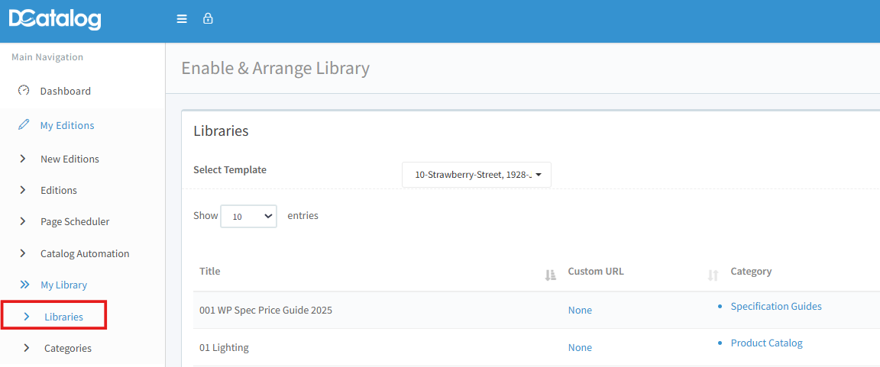Open Libraries in the sidebar
880x367 pixels.
point(63,317)
